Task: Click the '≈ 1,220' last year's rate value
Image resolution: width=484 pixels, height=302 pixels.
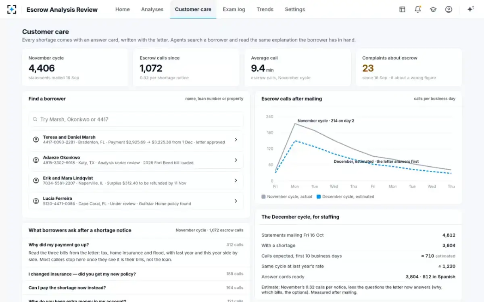Action: tap(447, 267)
